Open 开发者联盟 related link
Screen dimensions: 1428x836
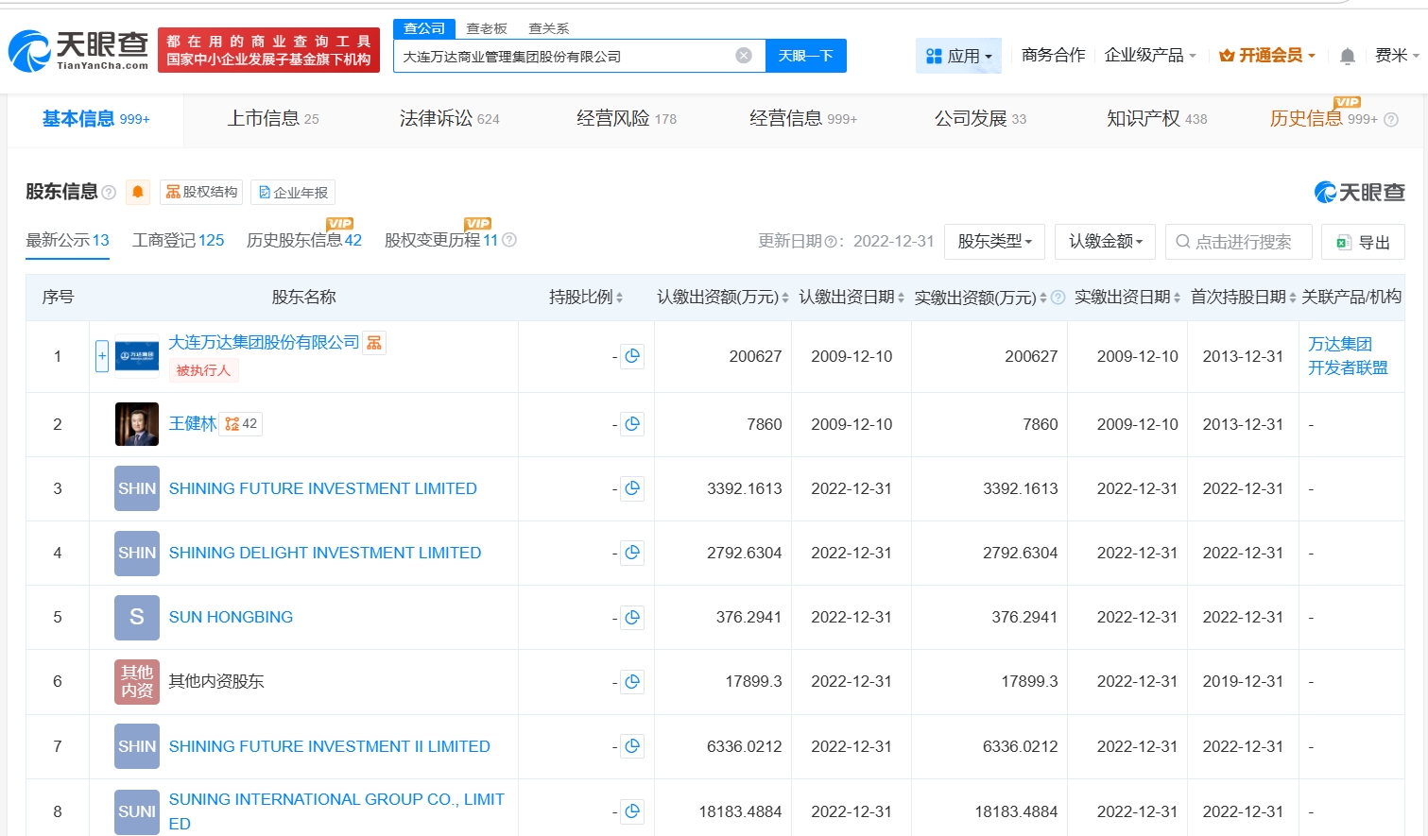point(1347,367)
